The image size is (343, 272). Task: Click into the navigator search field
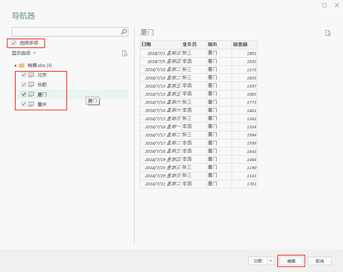[66, 32]
